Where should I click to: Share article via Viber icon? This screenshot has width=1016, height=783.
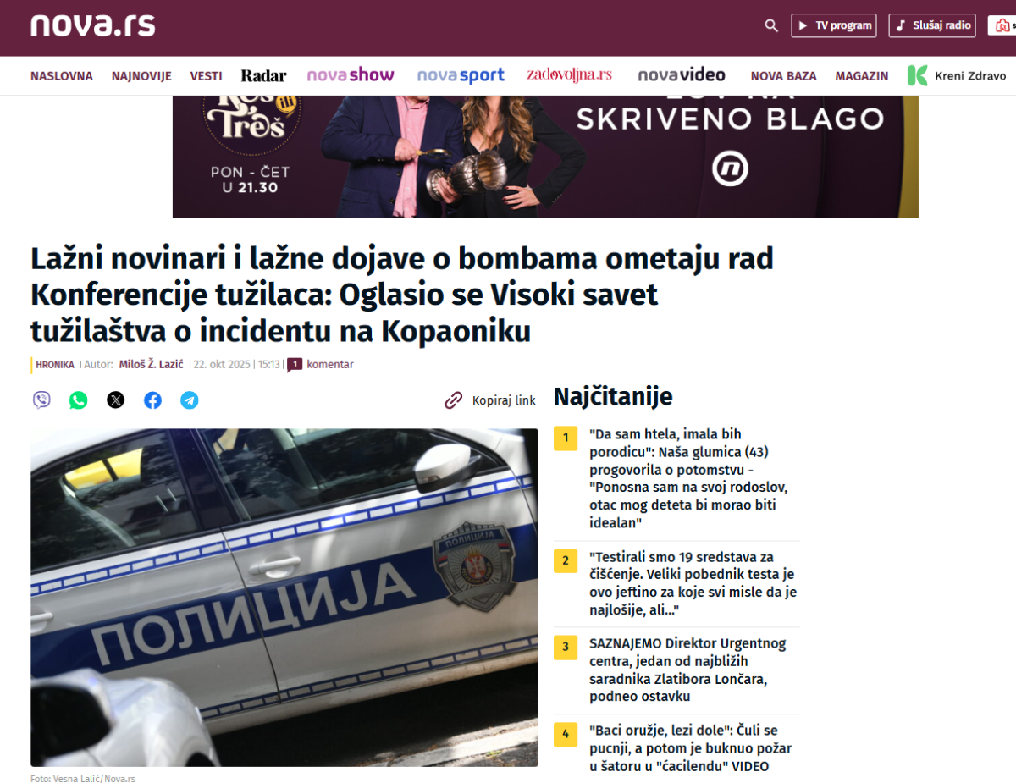(x=41, y=400)
